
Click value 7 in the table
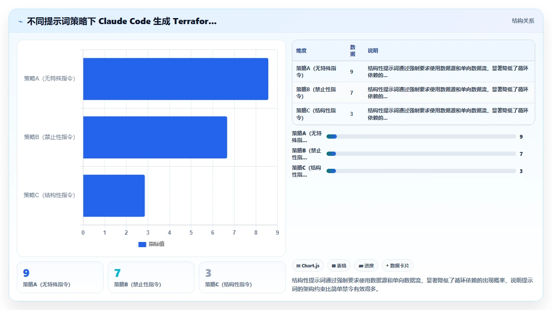coord(351,93)
